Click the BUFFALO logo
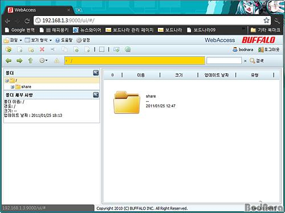This screenshot has width=285, height=213. tap(258, 40)
